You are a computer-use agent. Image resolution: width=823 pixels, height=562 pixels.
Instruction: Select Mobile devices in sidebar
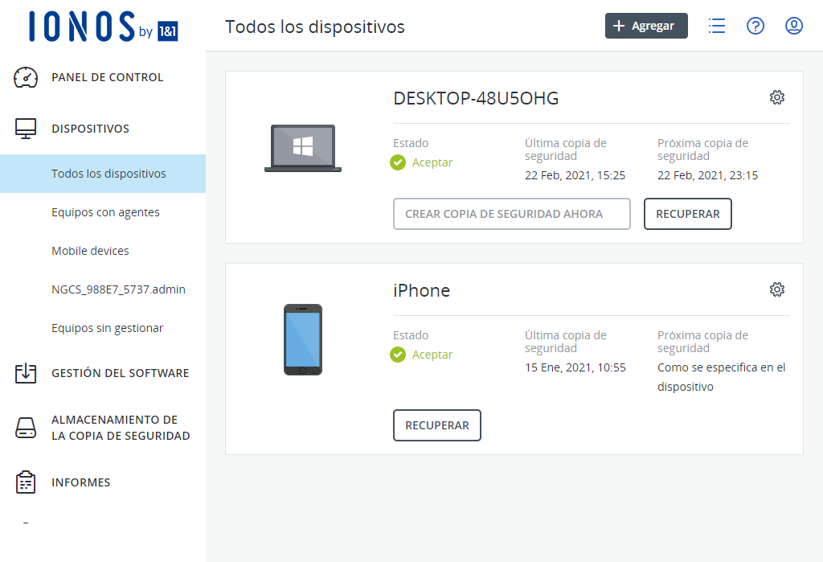click(x=90, y=251)
